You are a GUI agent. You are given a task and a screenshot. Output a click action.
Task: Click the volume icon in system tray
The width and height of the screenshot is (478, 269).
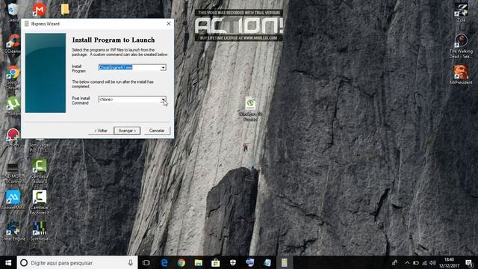[432, 262]
